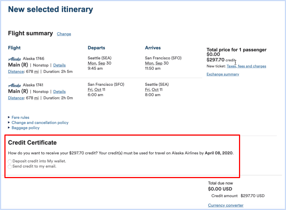
Task: Click the Baggage policy disclosure triangle
Action: [x=9, y=128]
